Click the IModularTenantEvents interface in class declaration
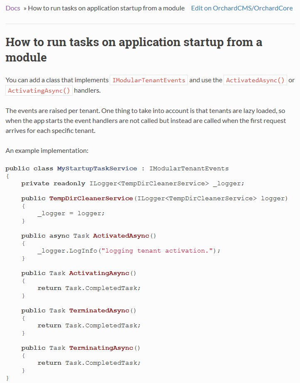The height and width of the screenshot is (383, 300). (189, 169)
